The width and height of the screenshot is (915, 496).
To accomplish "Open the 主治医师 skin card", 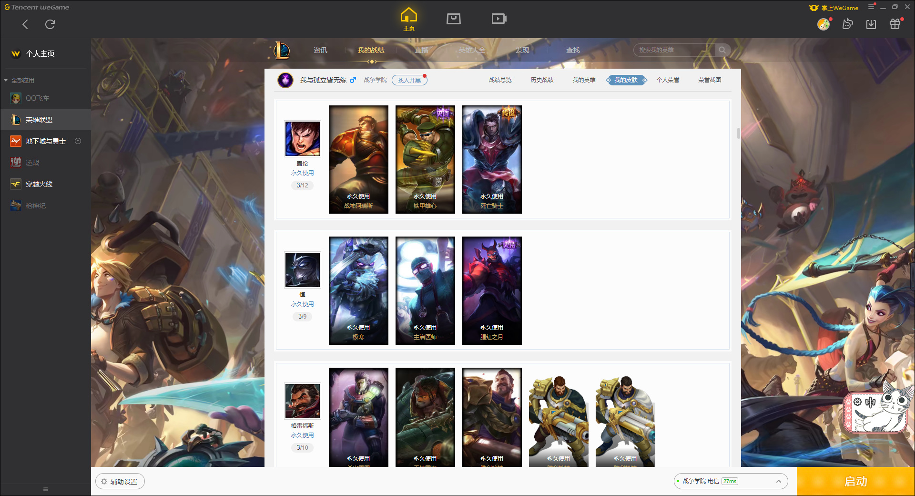I will pyautogui.click(x=425, y=290).
